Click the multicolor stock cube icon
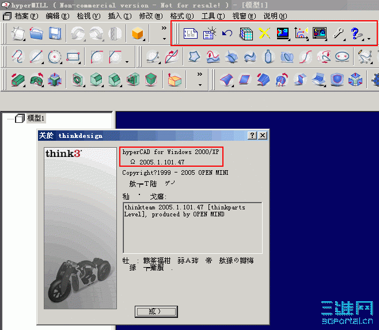This screenshot has width=379, height=330. click(x=246, y=33)
